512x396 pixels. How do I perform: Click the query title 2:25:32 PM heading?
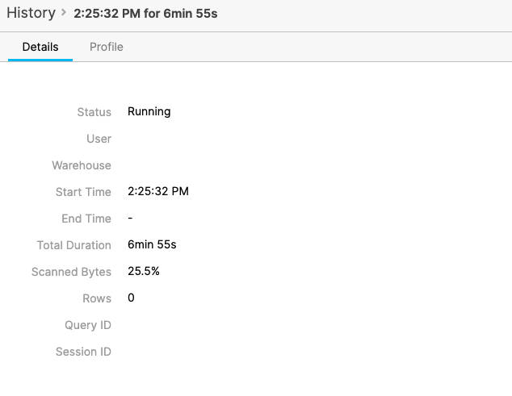[145, 14]
